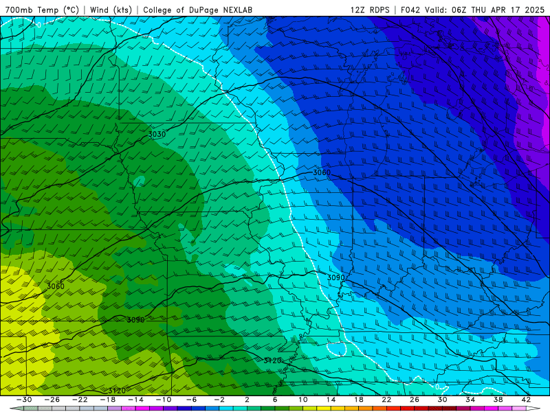Click color bar label '-2'
The height and width of the screenshot is (412, 550).
click(x=219, y=400)
